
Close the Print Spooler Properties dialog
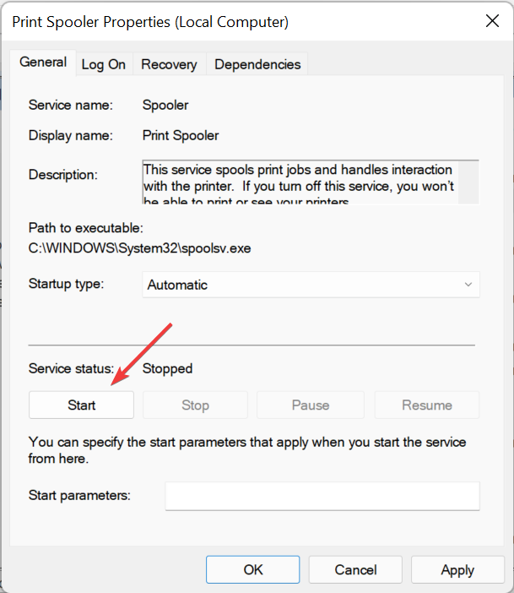pyautogui.click(x=492, y=21)
